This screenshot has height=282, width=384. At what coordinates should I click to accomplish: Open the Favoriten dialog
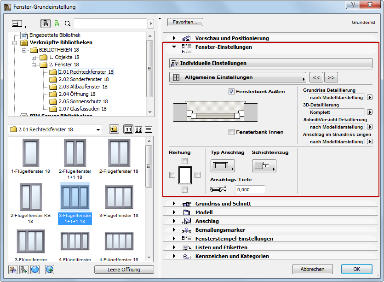click(x=185, y=22)
